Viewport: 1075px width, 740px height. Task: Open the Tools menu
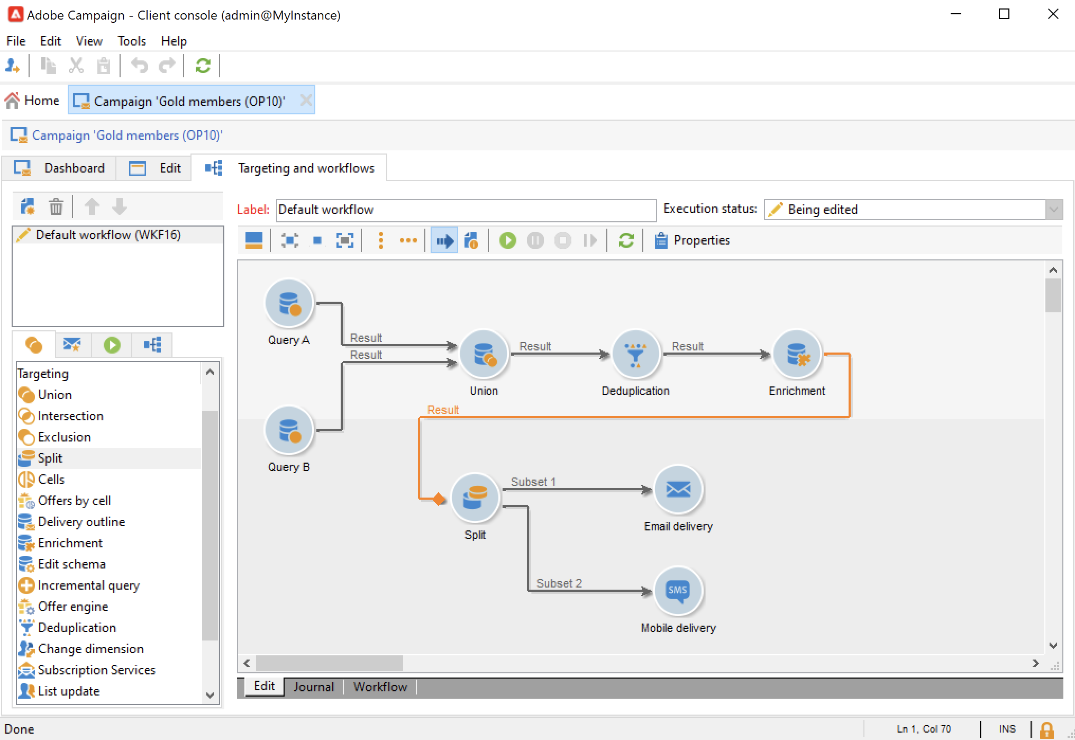point(131,41)
